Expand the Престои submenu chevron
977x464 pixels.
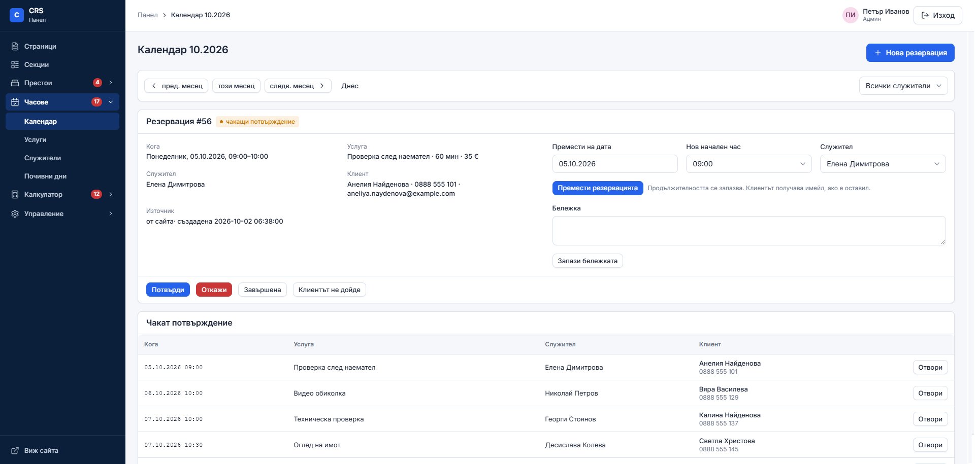[111, 83]
